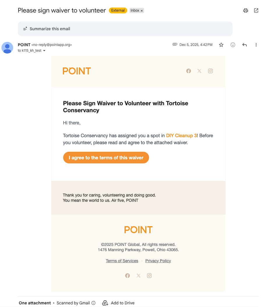Click the footer Facebook icon

click(127, 276)
